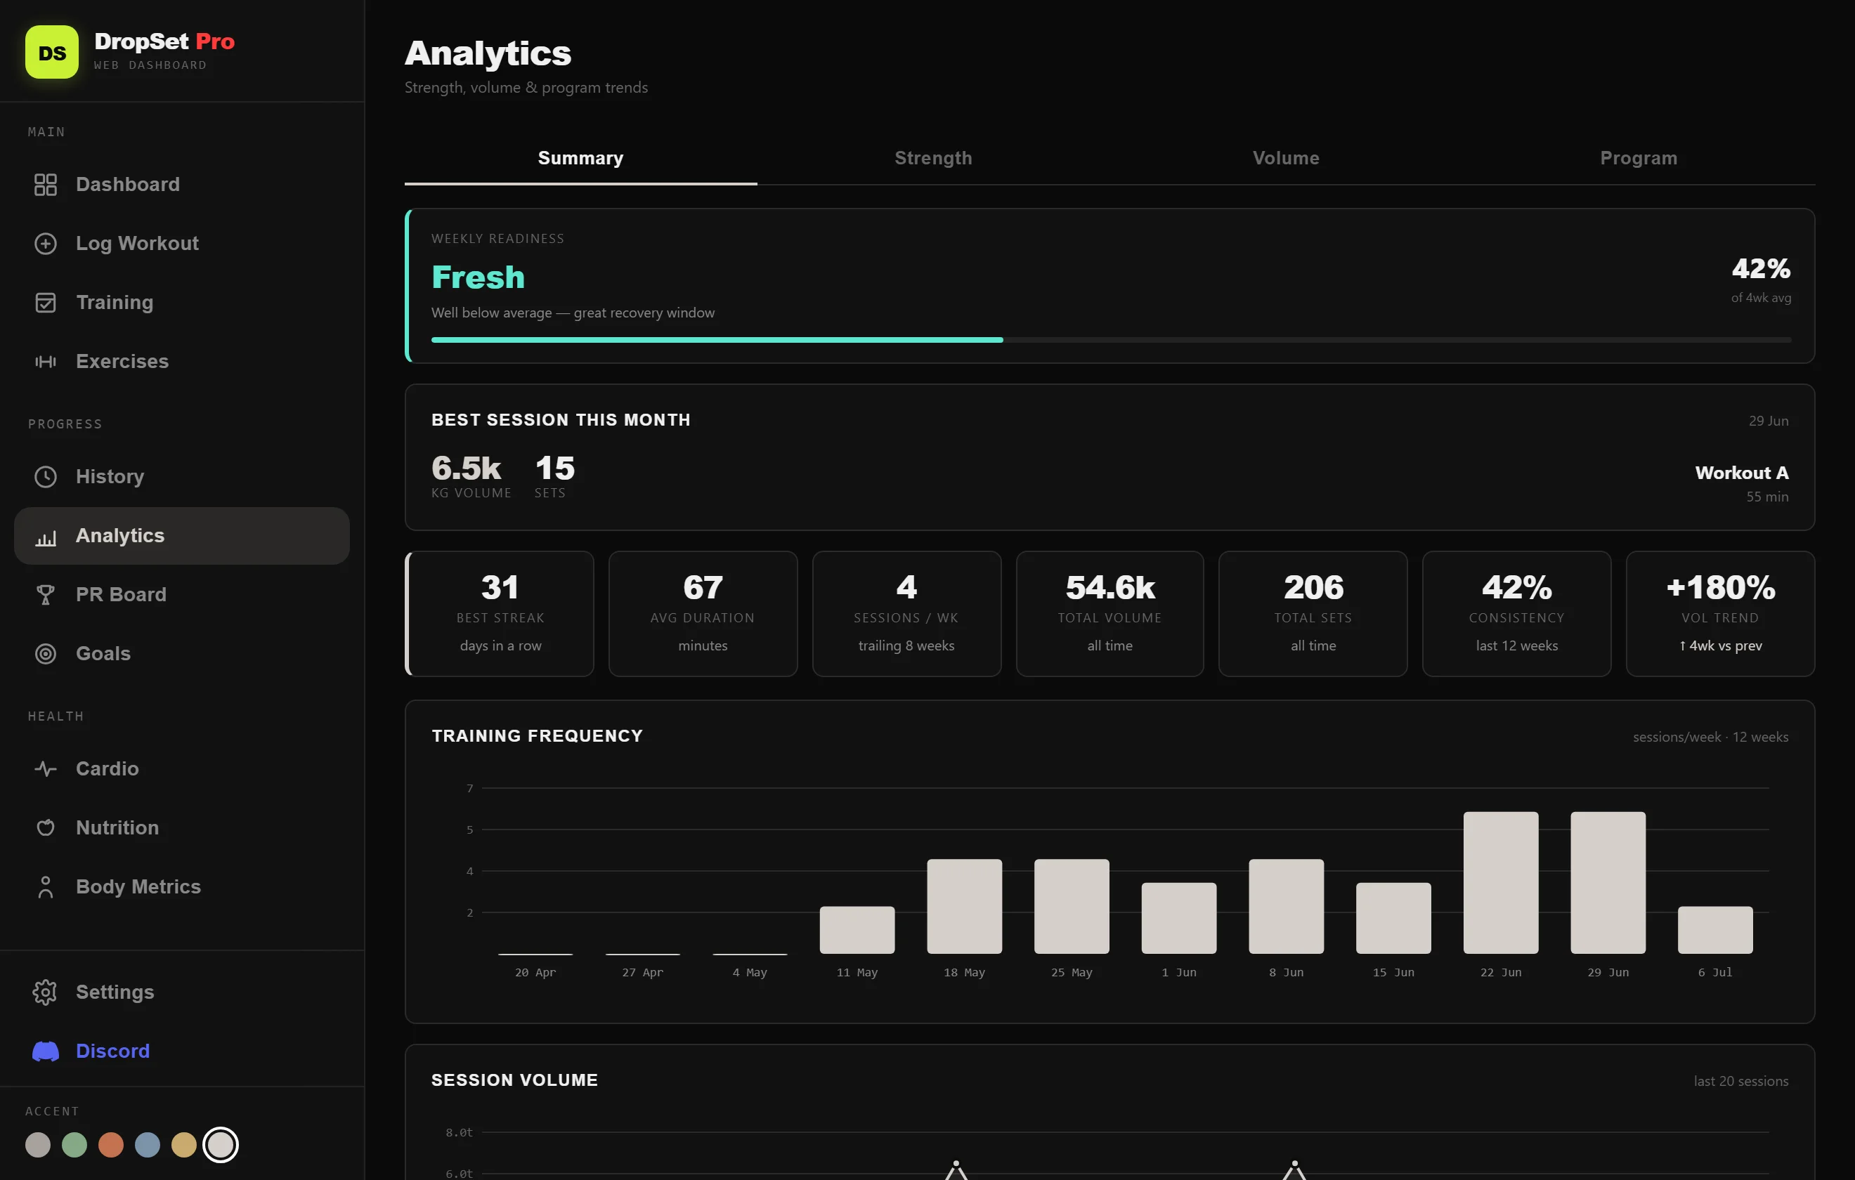
Task: Choose the green accent color
Action: 74,1146
